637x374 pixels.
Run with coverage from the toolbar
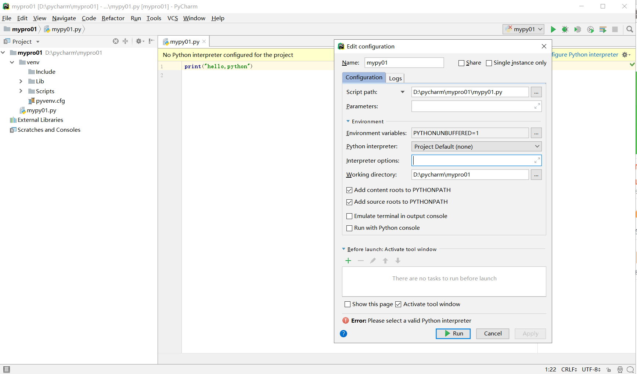tap(578, 29)
